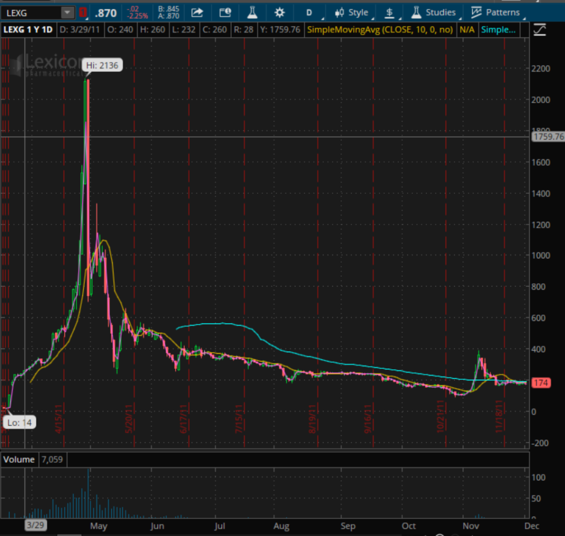Image resolution: width=565 pixels, height=536 pixels.
Task: Open the Style menu
Action: click(x=353, y=13)
